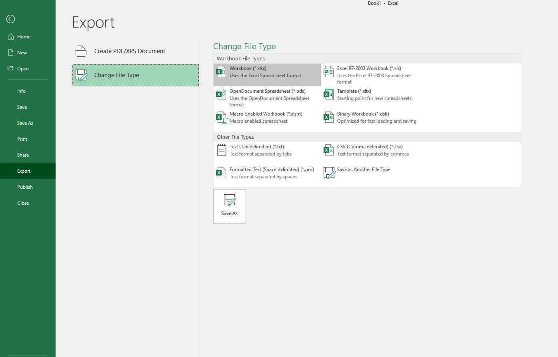Click the New label in sidebar
The height and width of the screenshot is (357, 558).
coord(22,53)
